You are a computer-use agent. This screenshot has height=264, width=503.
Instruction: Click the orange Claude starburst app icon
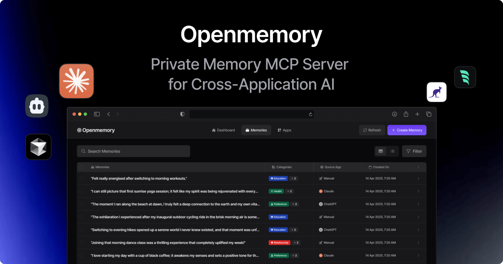pyautogui.click(x=76, y=81)
